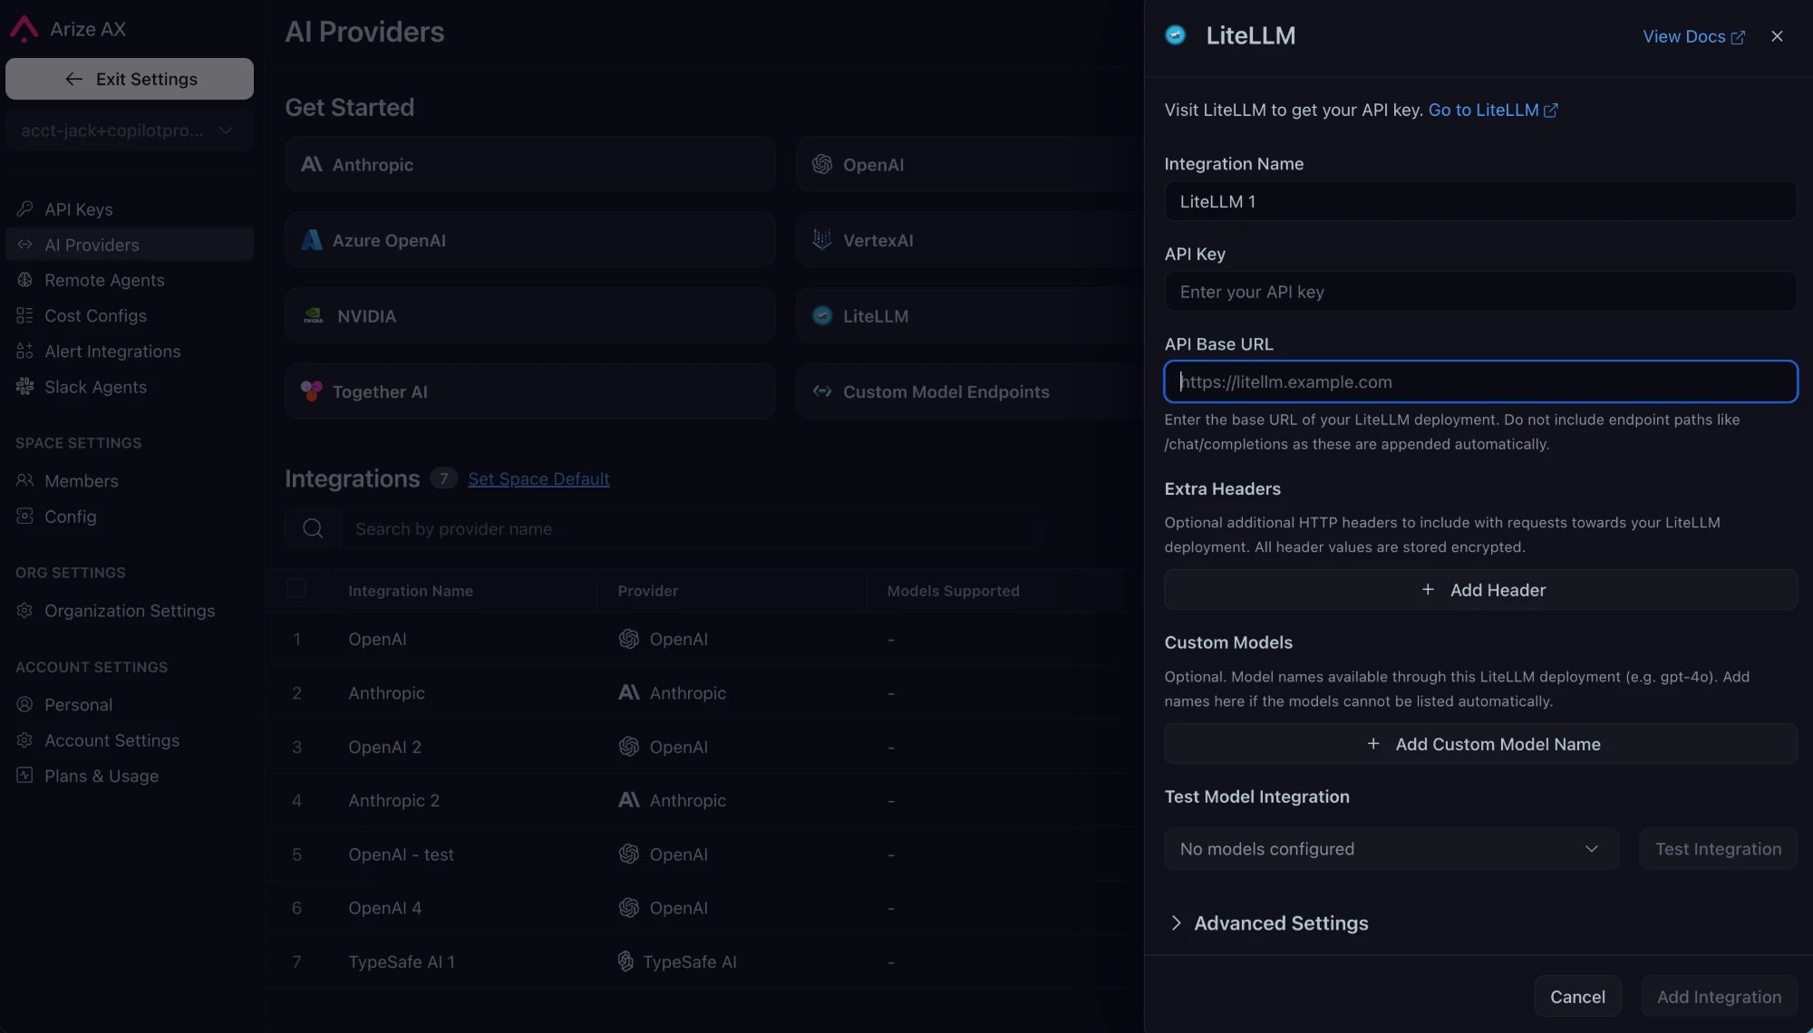
Task: Click the search magnifier icon
Action: (313, 528)
